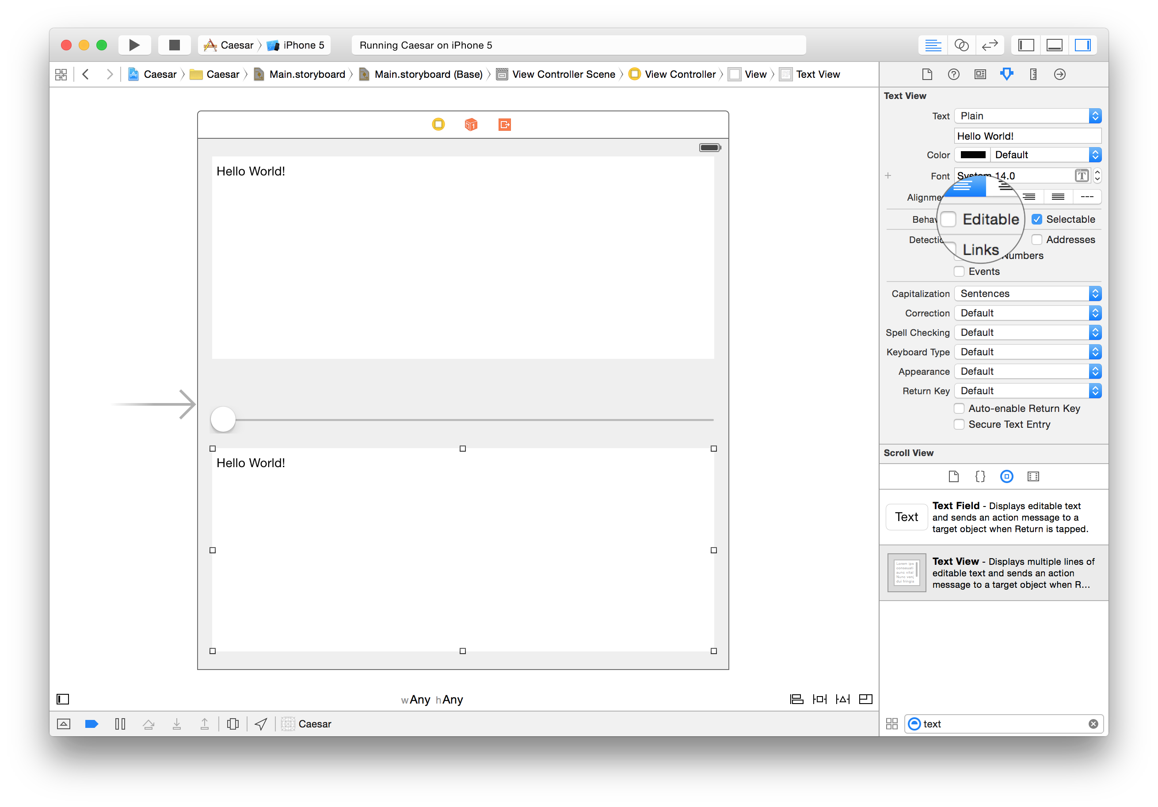Open the Text Plain dropdown
The image size is (1158, 807).
(1028, 116)
